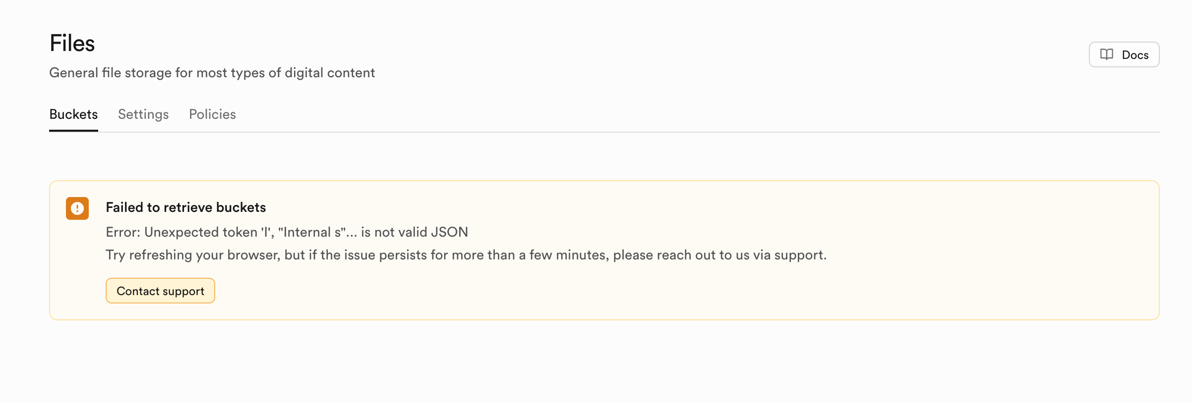This screenshot has width=1192, height=403.
Task: Click the 'not valid JSON' error message
Action: coord(414,232)
